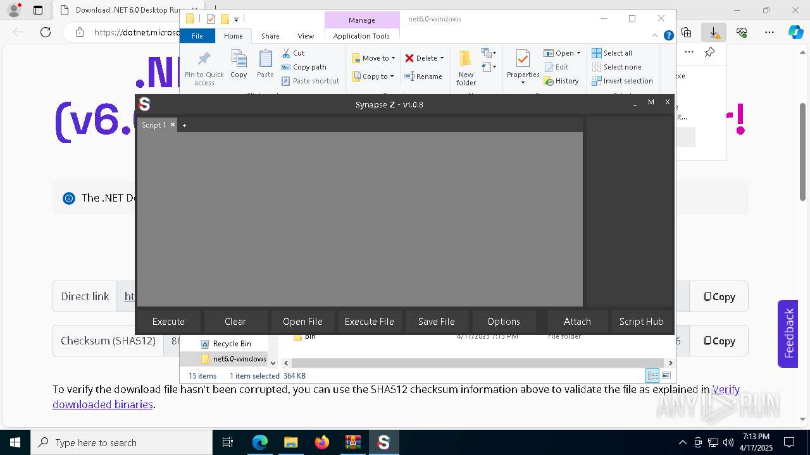Click inside the script editor area
Viewport: 810px width, 455px height.
pyautogui.click(x=360, y=219)
